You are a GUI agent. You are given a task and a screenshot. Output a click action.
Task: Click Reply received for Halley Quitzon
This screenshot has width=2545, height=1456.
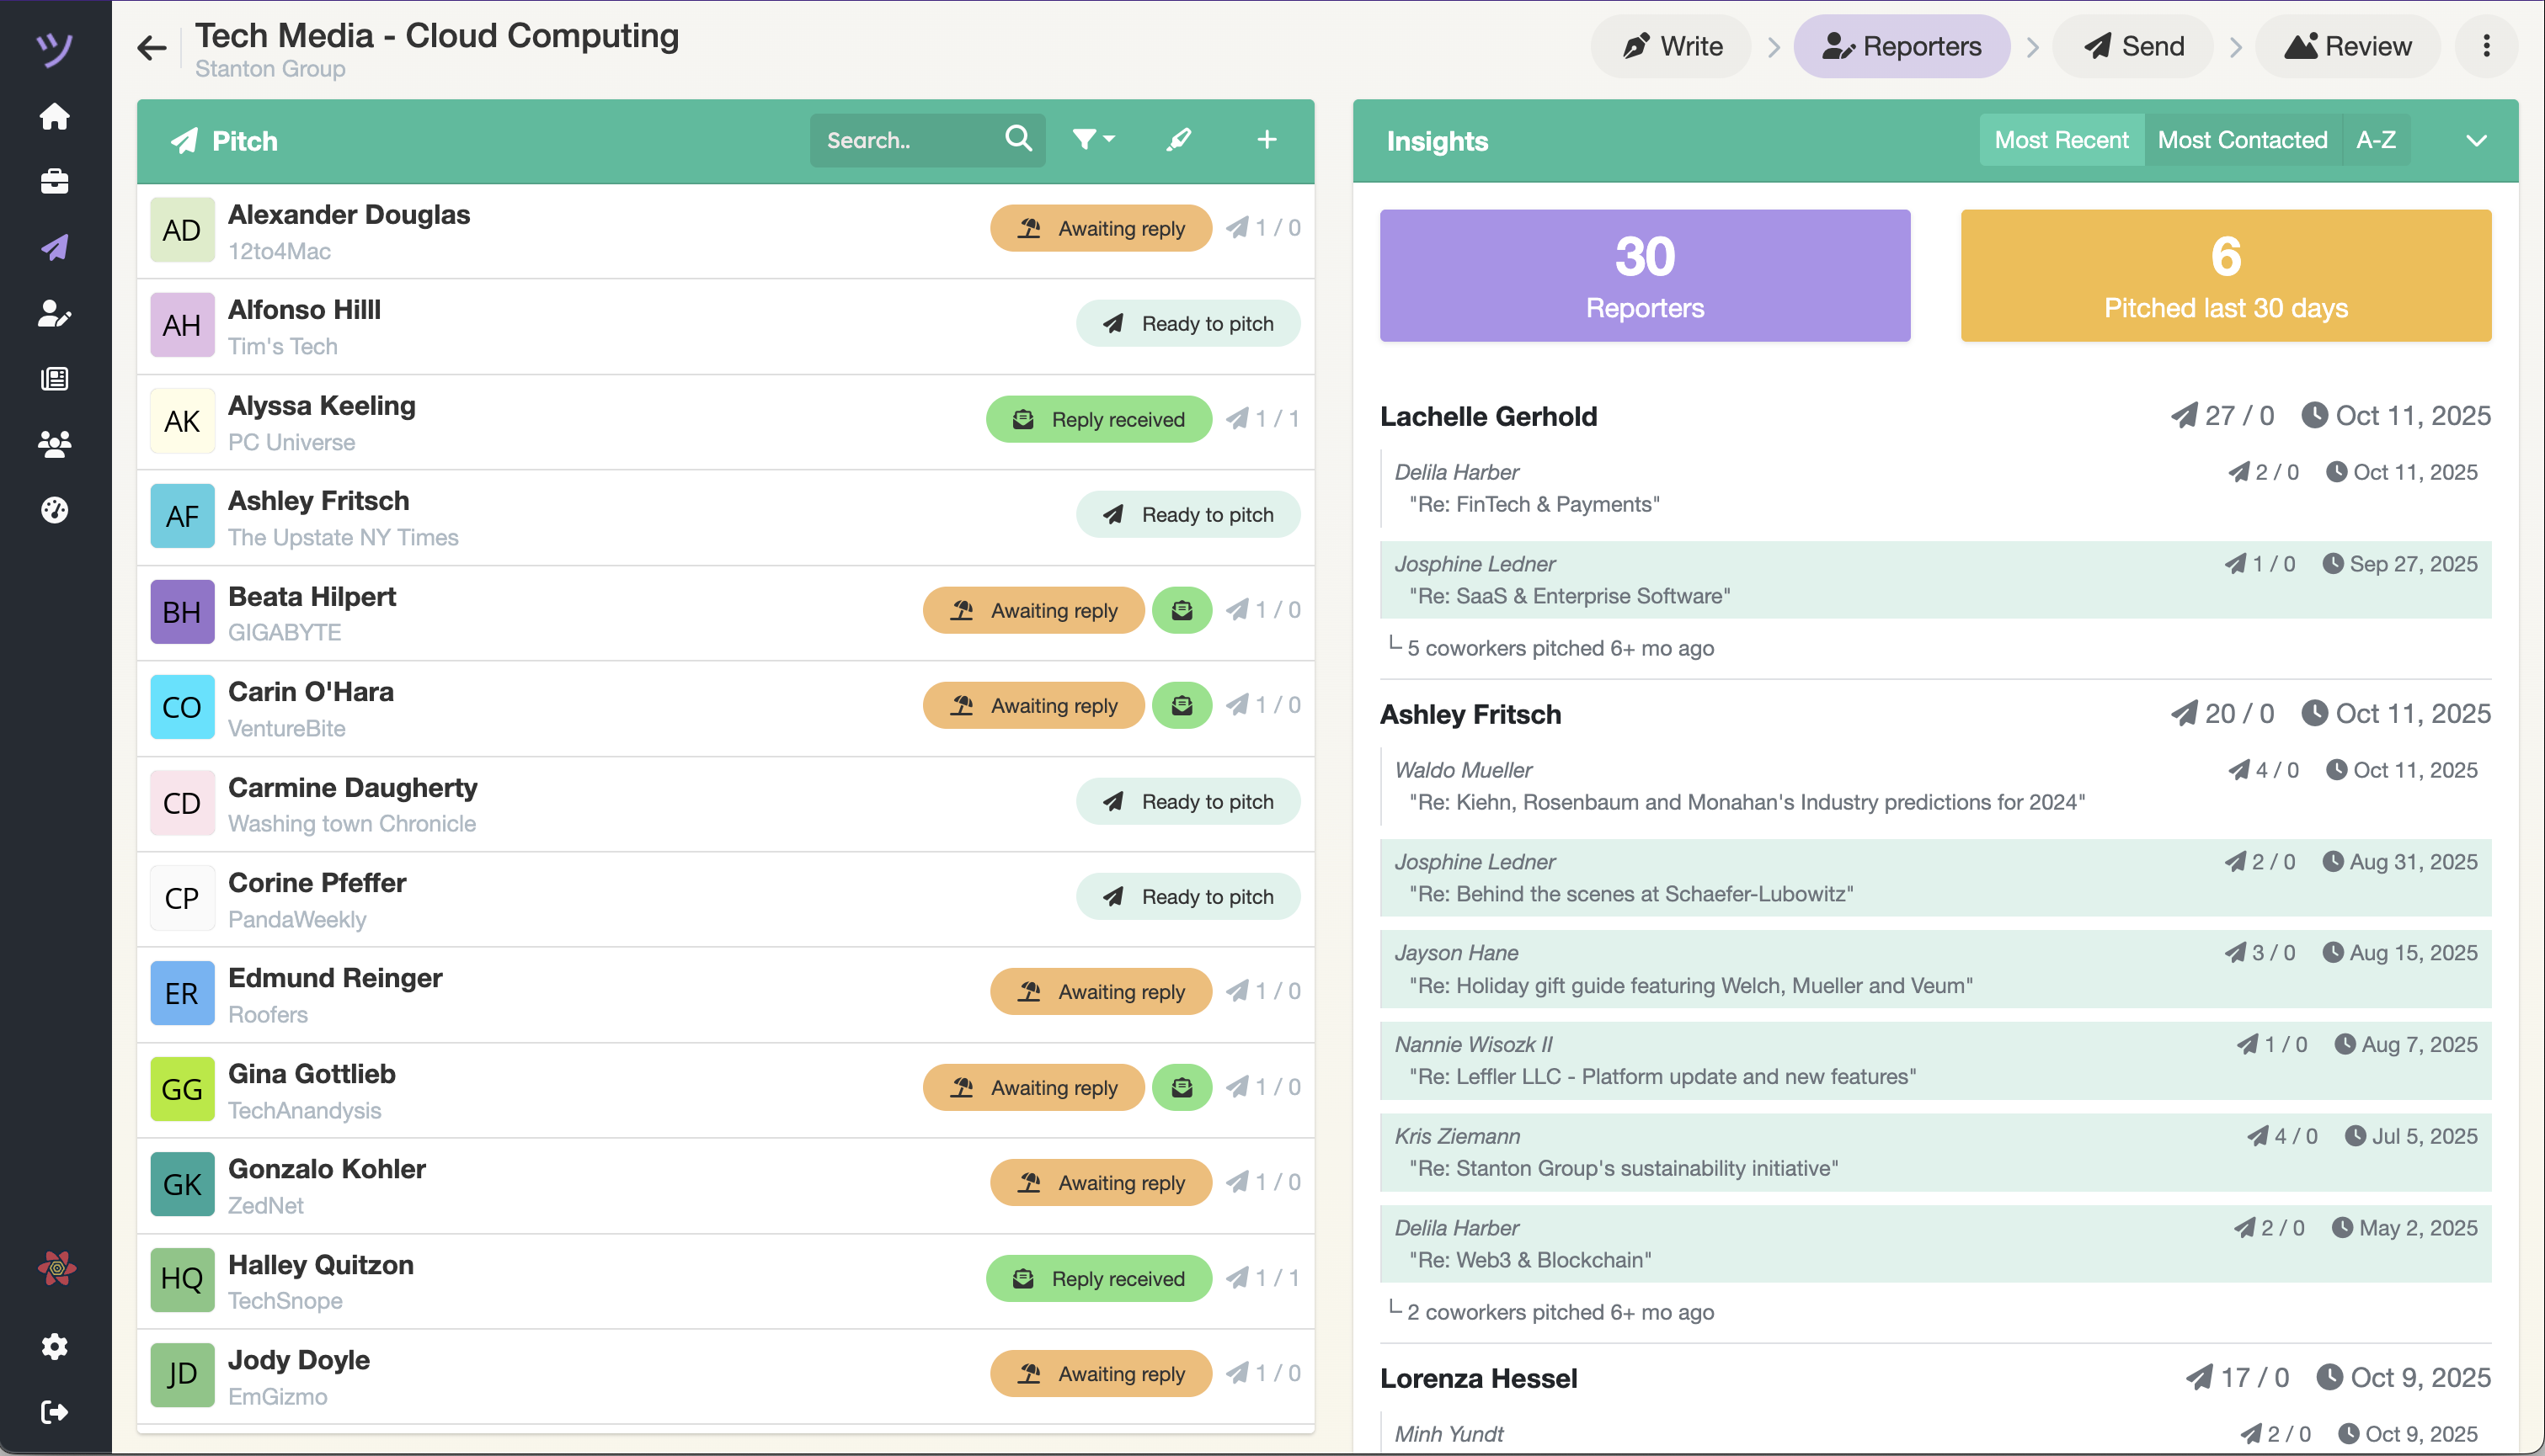tap(1098, 1278)
